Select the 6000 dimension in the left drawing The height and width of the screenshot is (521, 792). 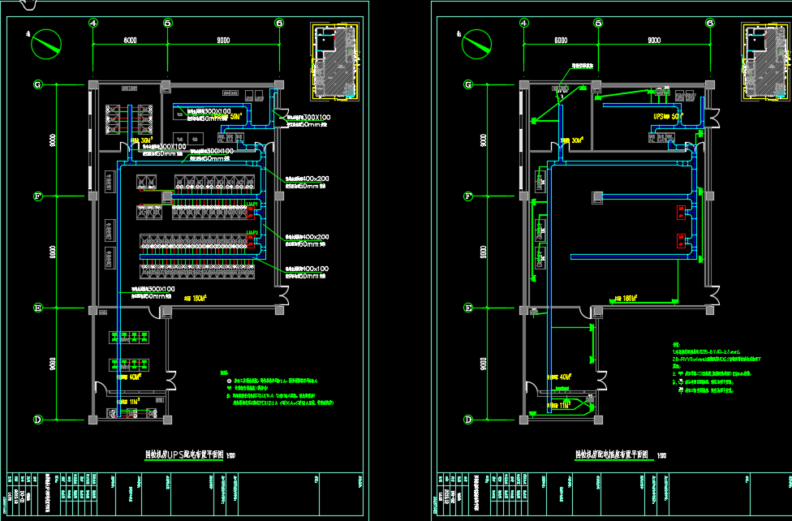coord(130,40)
